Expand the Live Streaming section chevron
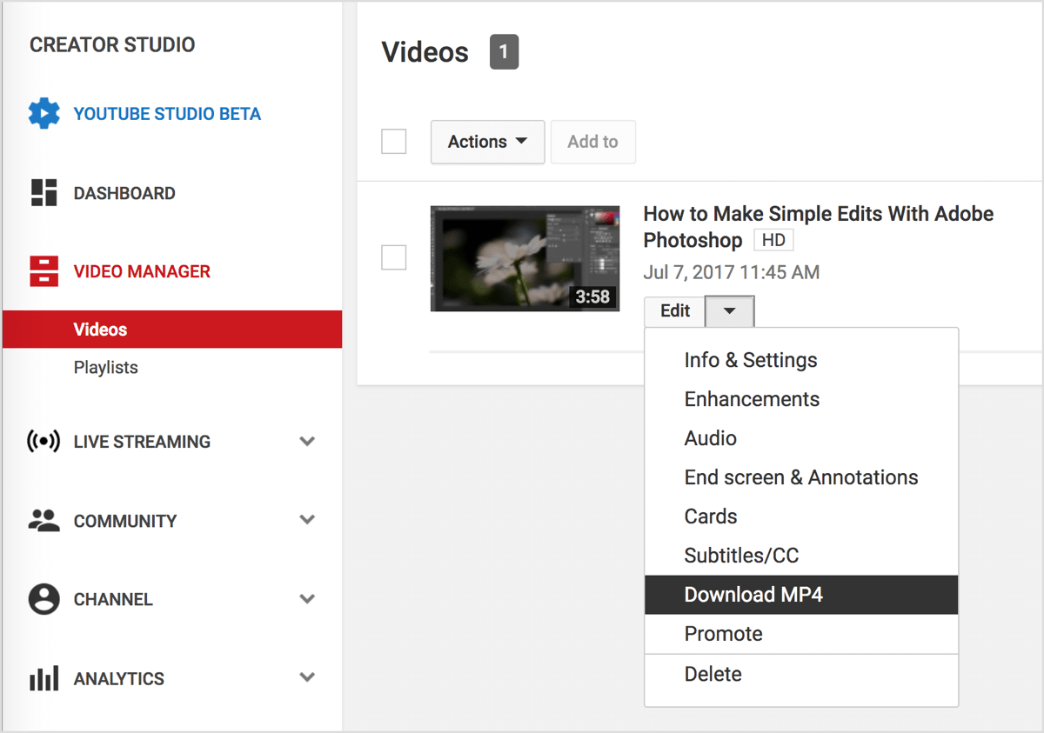This screenshot has width=1044, height=733. [x=307, y=441]
